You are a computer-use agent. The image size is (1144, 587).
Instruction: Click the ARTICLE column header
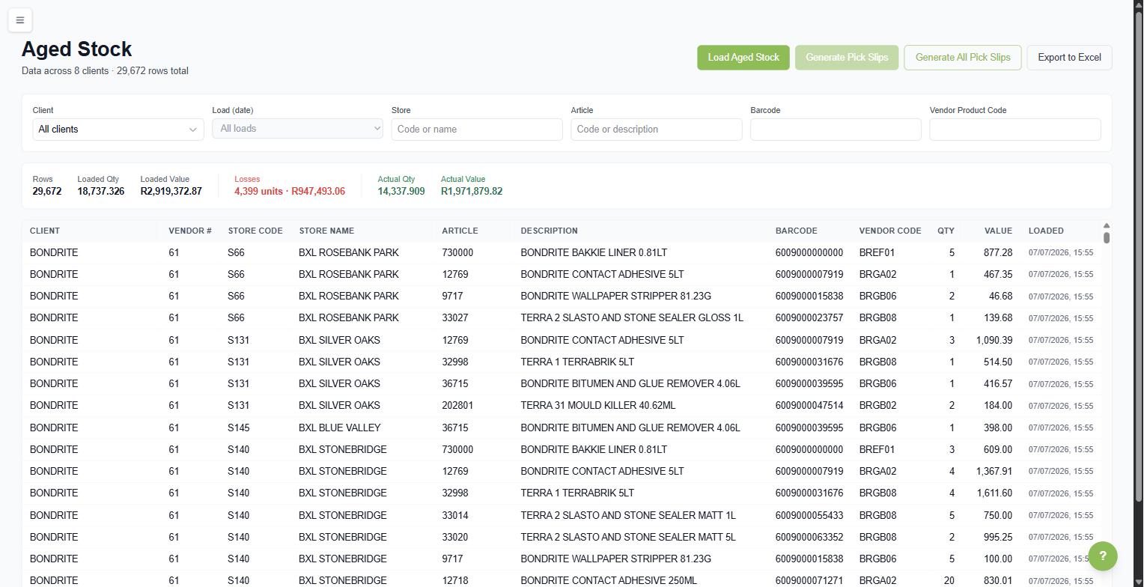pyautogui.click(x=460, y=231)
